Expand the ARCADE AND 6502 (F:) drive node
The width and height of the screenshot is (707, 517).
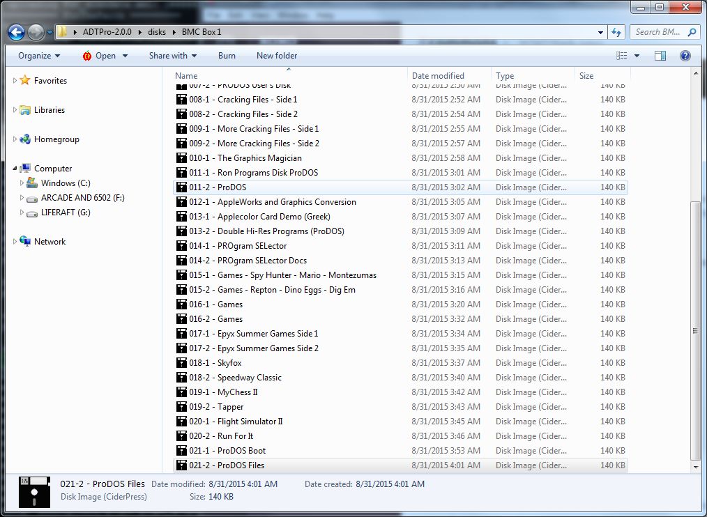[22, 198]
